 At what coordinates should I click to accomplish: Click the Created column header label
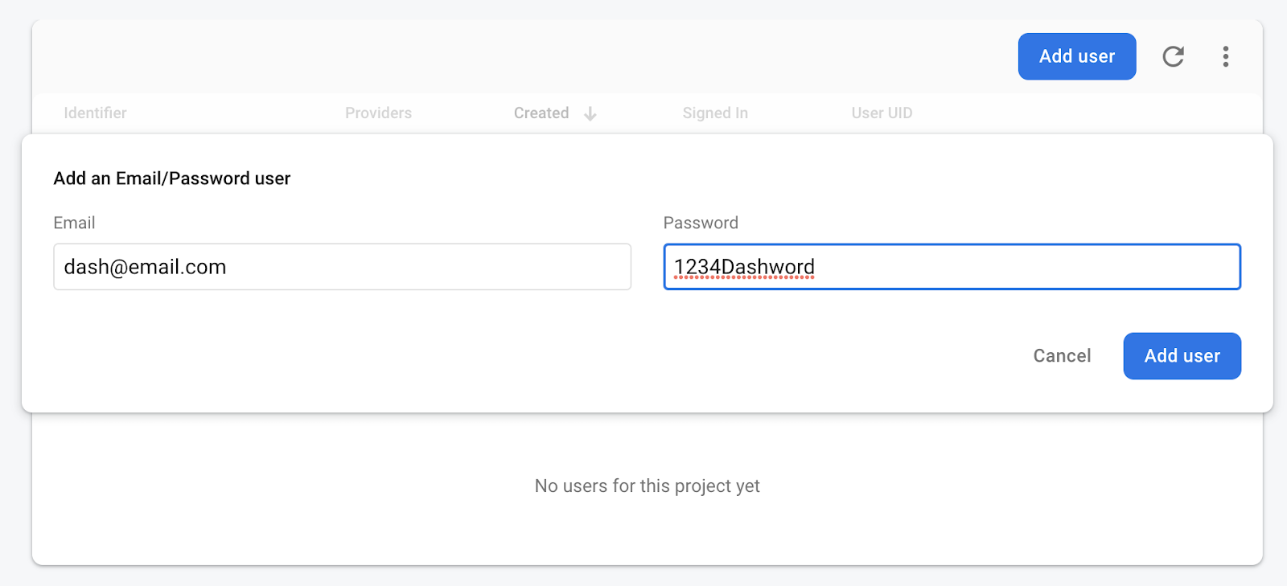pyautogui.click(x=541, y=113)
